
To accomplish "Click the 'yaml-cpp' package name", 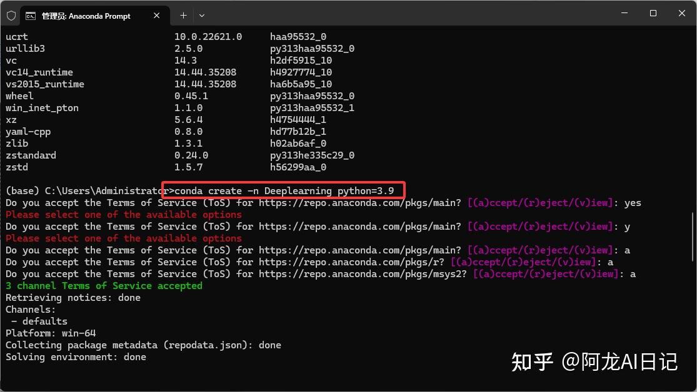I will click(28, 132).
